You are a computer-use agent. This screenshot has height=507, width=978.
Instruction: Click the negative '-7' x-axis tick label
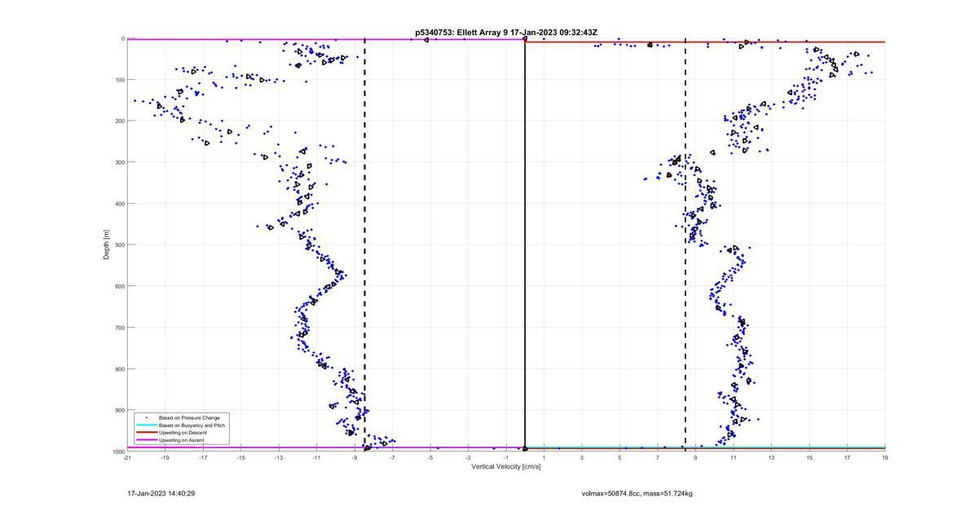pyautogui.click(x=393, y=458)
